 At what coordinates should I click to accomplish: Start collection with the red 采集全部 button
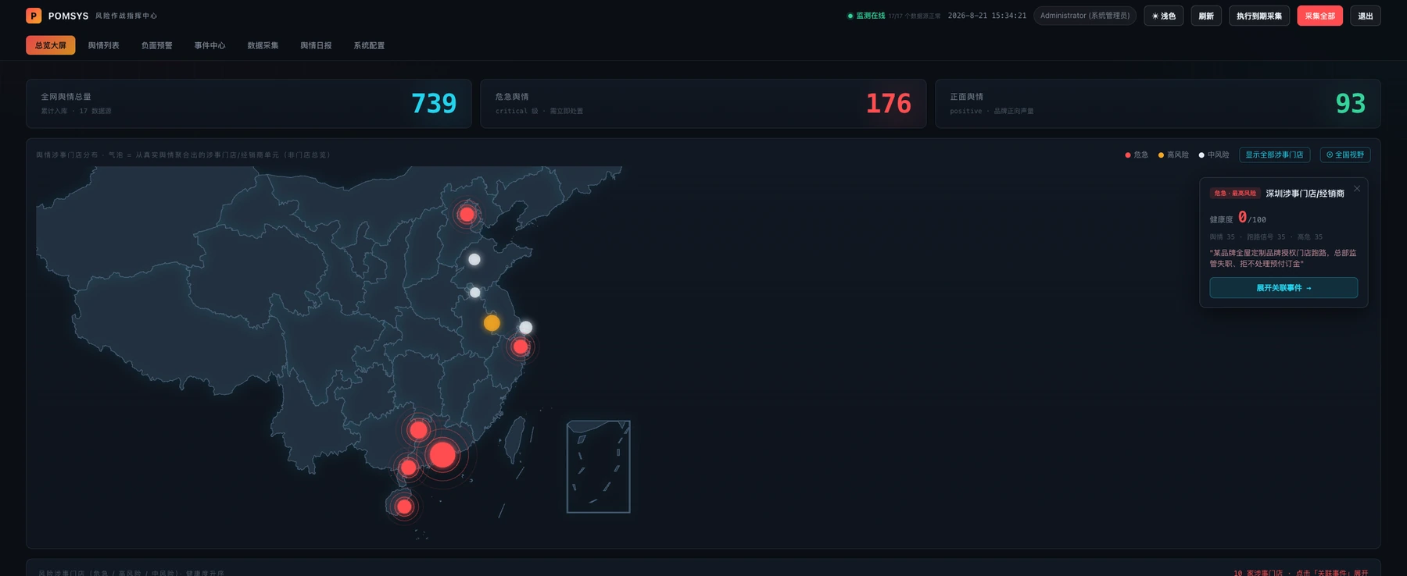[x=1320, y=16]
